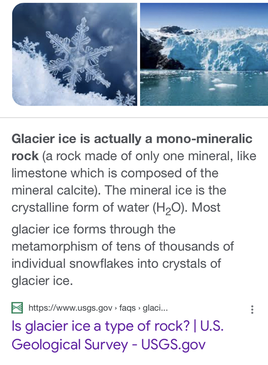Select the 'faqs' breadcrumb segment
Screen dimensions: 268x365
click(x=127, y=308)
